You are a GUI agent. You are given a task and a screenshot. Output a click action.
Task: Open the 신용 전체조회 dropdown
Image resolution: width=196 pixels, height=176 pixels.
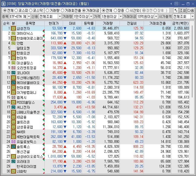(x=60, y=16)
